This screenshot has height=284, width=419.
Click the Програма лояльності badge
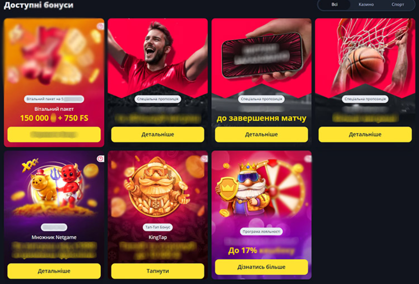(x=261, y=232)
